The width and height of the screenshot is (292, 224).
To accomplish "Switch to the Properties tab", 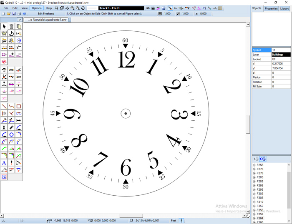I will click(x=271, y=8).
